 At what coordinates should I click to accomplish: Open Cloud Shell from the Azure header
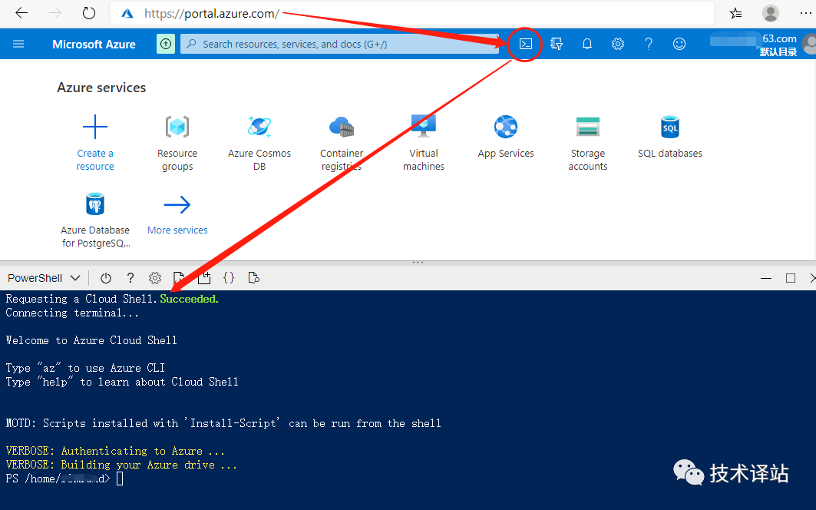coord(526,45)
